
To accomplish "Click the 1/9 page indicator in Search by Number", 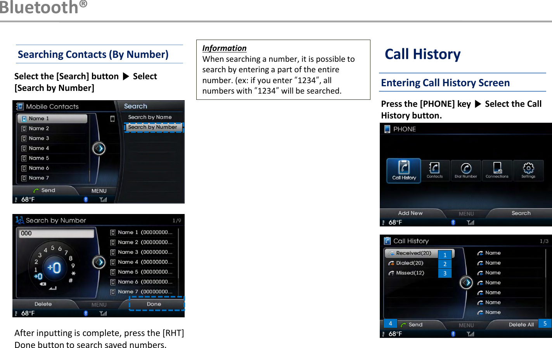I will click(x=177, y=221).
